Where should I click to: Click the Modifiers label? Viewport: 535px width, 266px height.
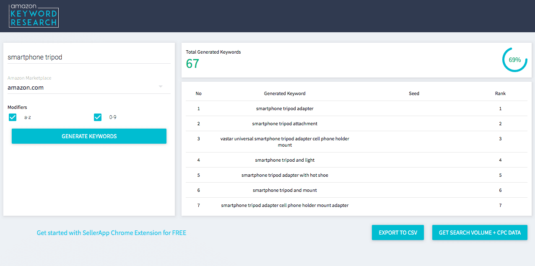point(17,107)
